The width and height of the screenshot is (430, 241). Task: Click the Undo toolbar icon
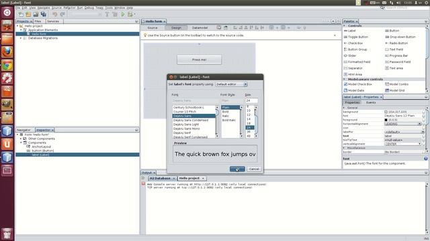coord(55,14)
